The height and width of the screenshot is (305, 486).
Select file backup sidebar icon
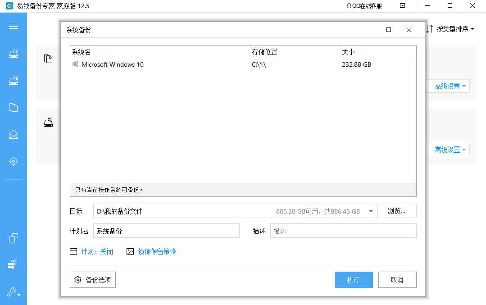click(14, 107)
